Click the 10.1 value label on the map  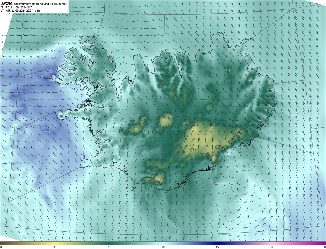pyautogui.click(x=24, y=237)
